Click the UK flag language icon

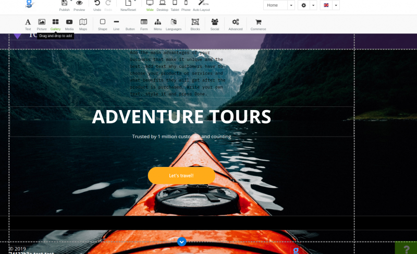pos(326,5)
